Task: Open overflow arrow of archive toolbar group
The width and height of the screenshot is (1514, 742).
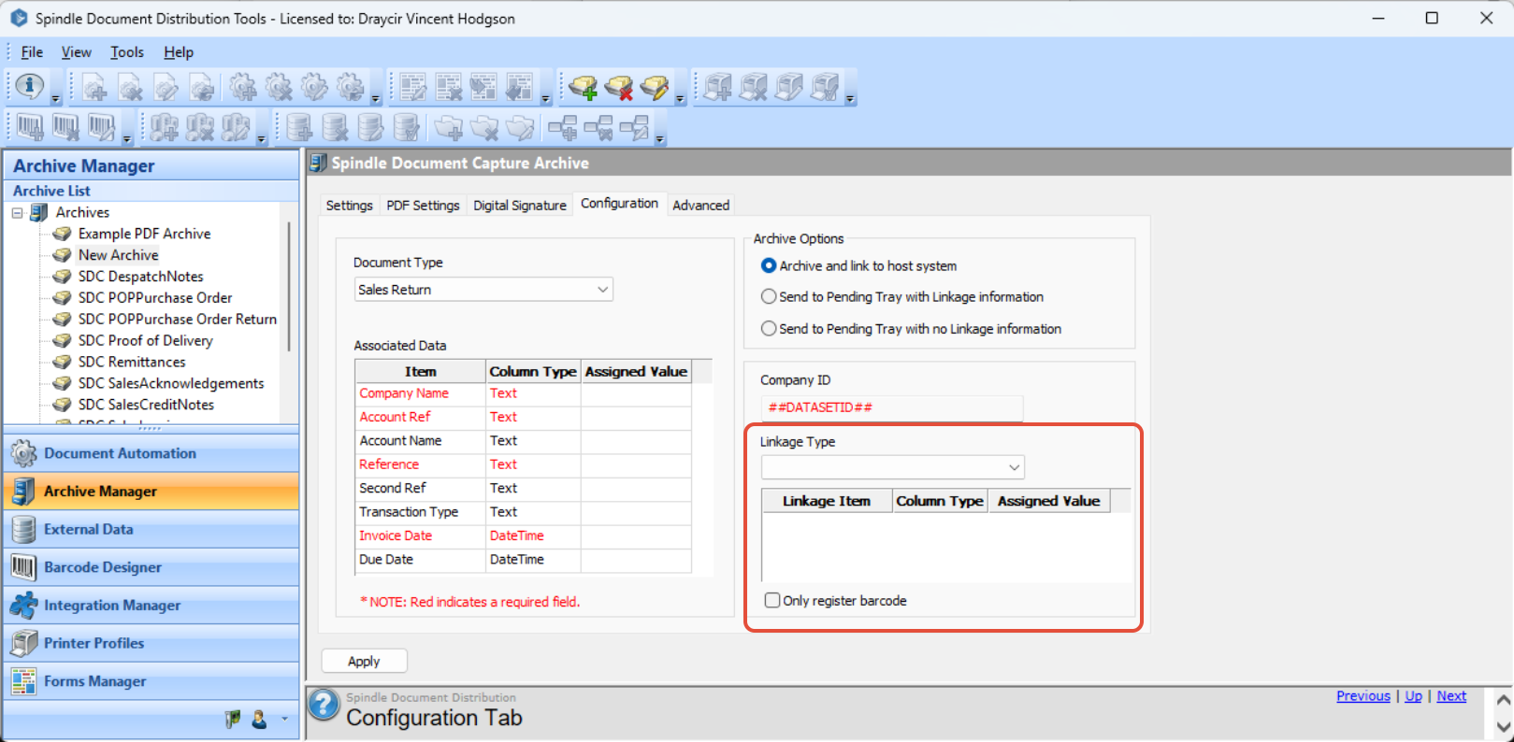Action: [680, 98]
